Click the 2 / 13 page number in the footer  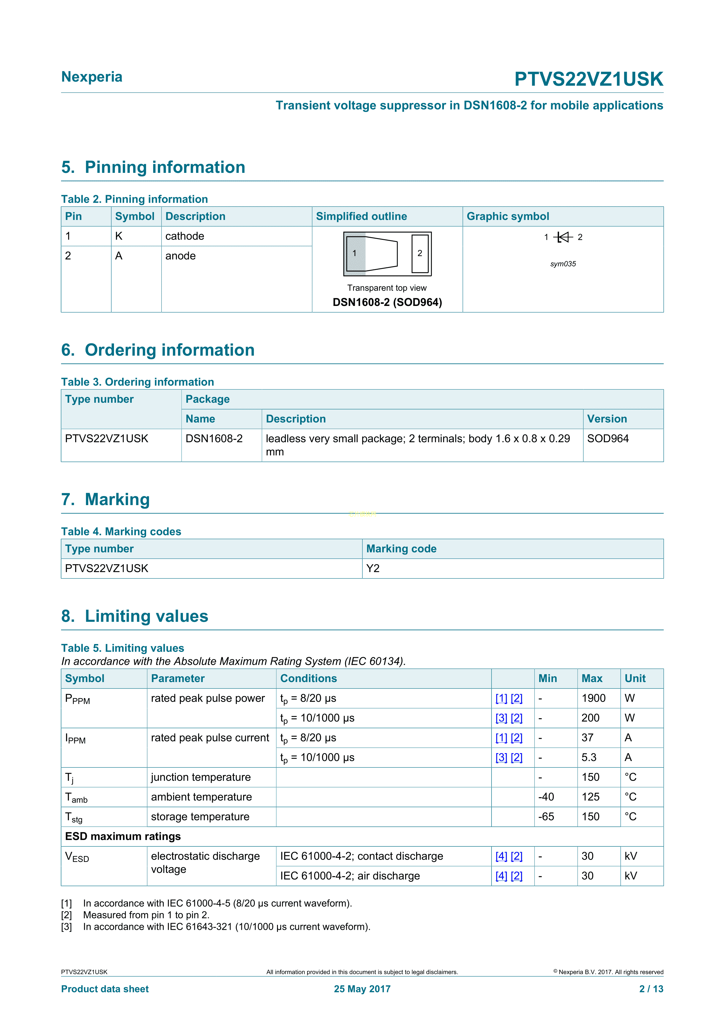[651, 989]
